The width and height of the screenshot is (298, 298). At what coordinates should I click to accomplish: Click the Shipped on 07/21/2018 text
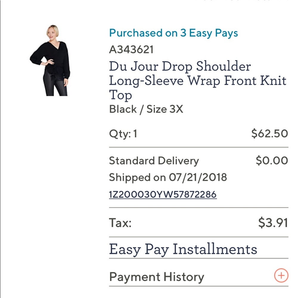168,177
